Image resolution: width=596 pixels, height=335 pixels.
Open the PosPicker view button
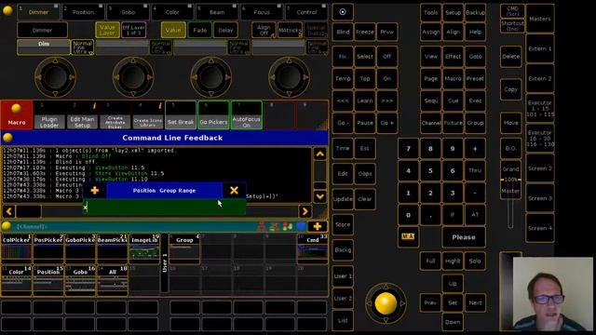(x=48, y=248)
